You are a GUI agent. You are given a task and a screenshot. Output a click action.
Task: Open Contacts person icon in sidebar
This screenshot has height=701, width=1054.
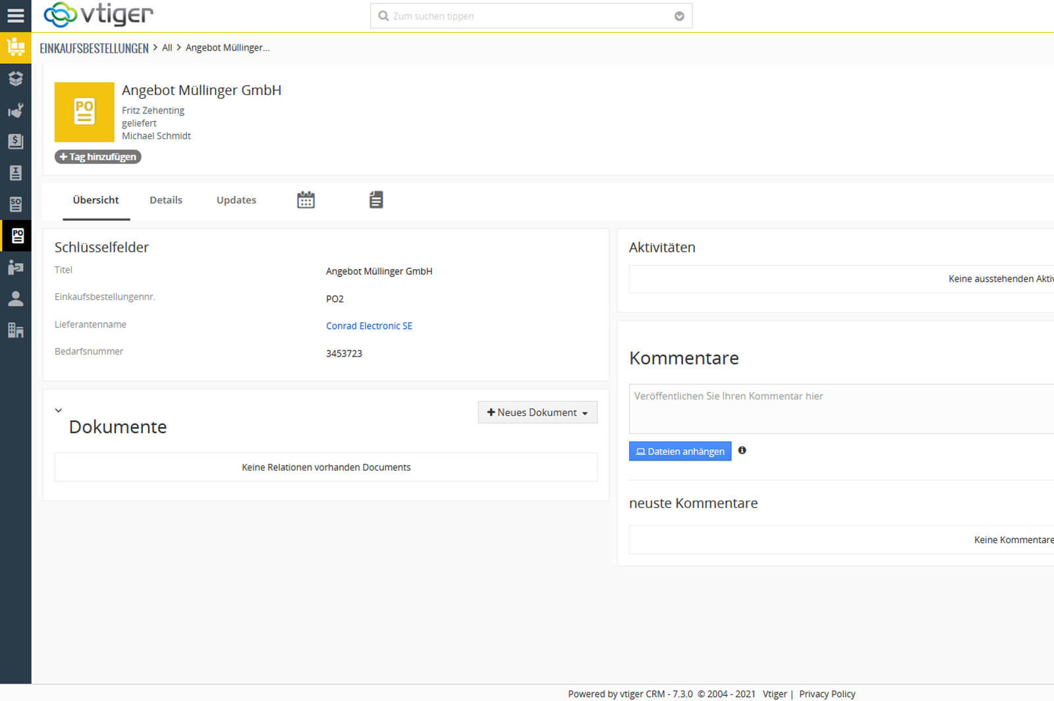pyautogui.click(x=15, y=298)
